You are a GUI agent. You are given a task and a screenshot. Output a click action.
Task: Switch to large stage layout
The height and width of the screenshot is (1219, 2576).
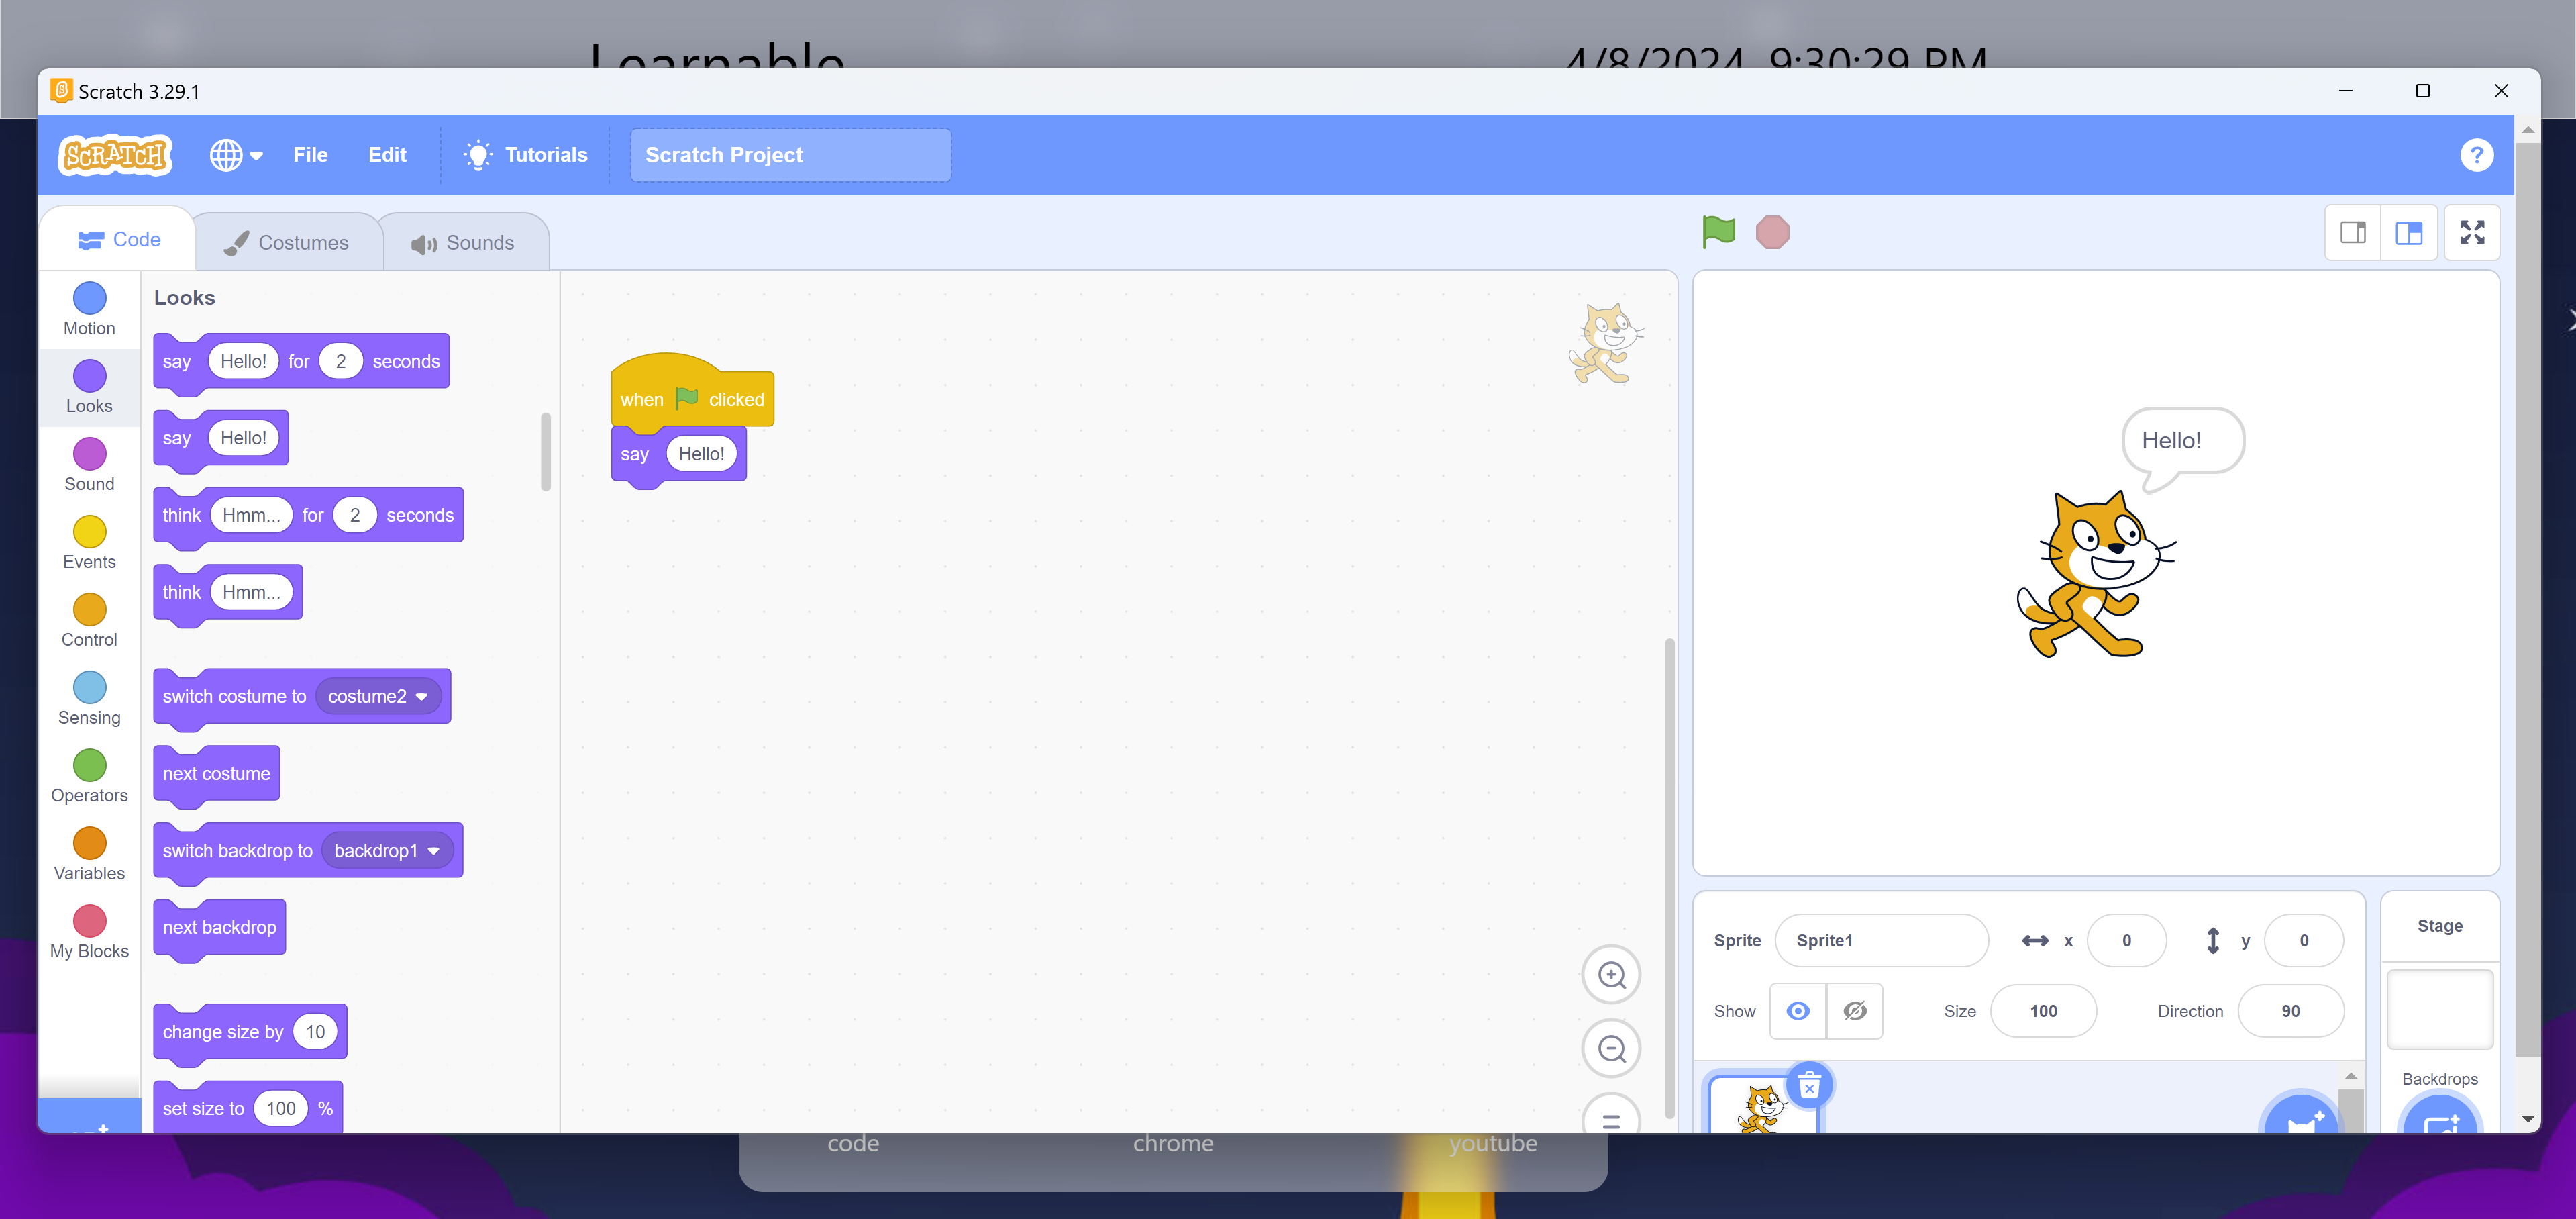[2409, 232]
